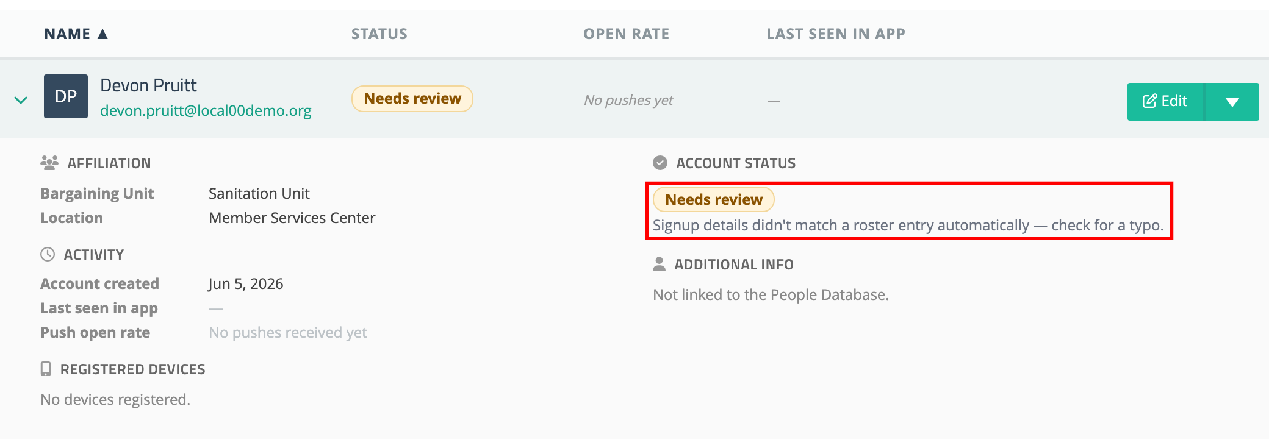1269x445 pixels.
Task: Click the Activity clock icon
Action: [48, 254]
